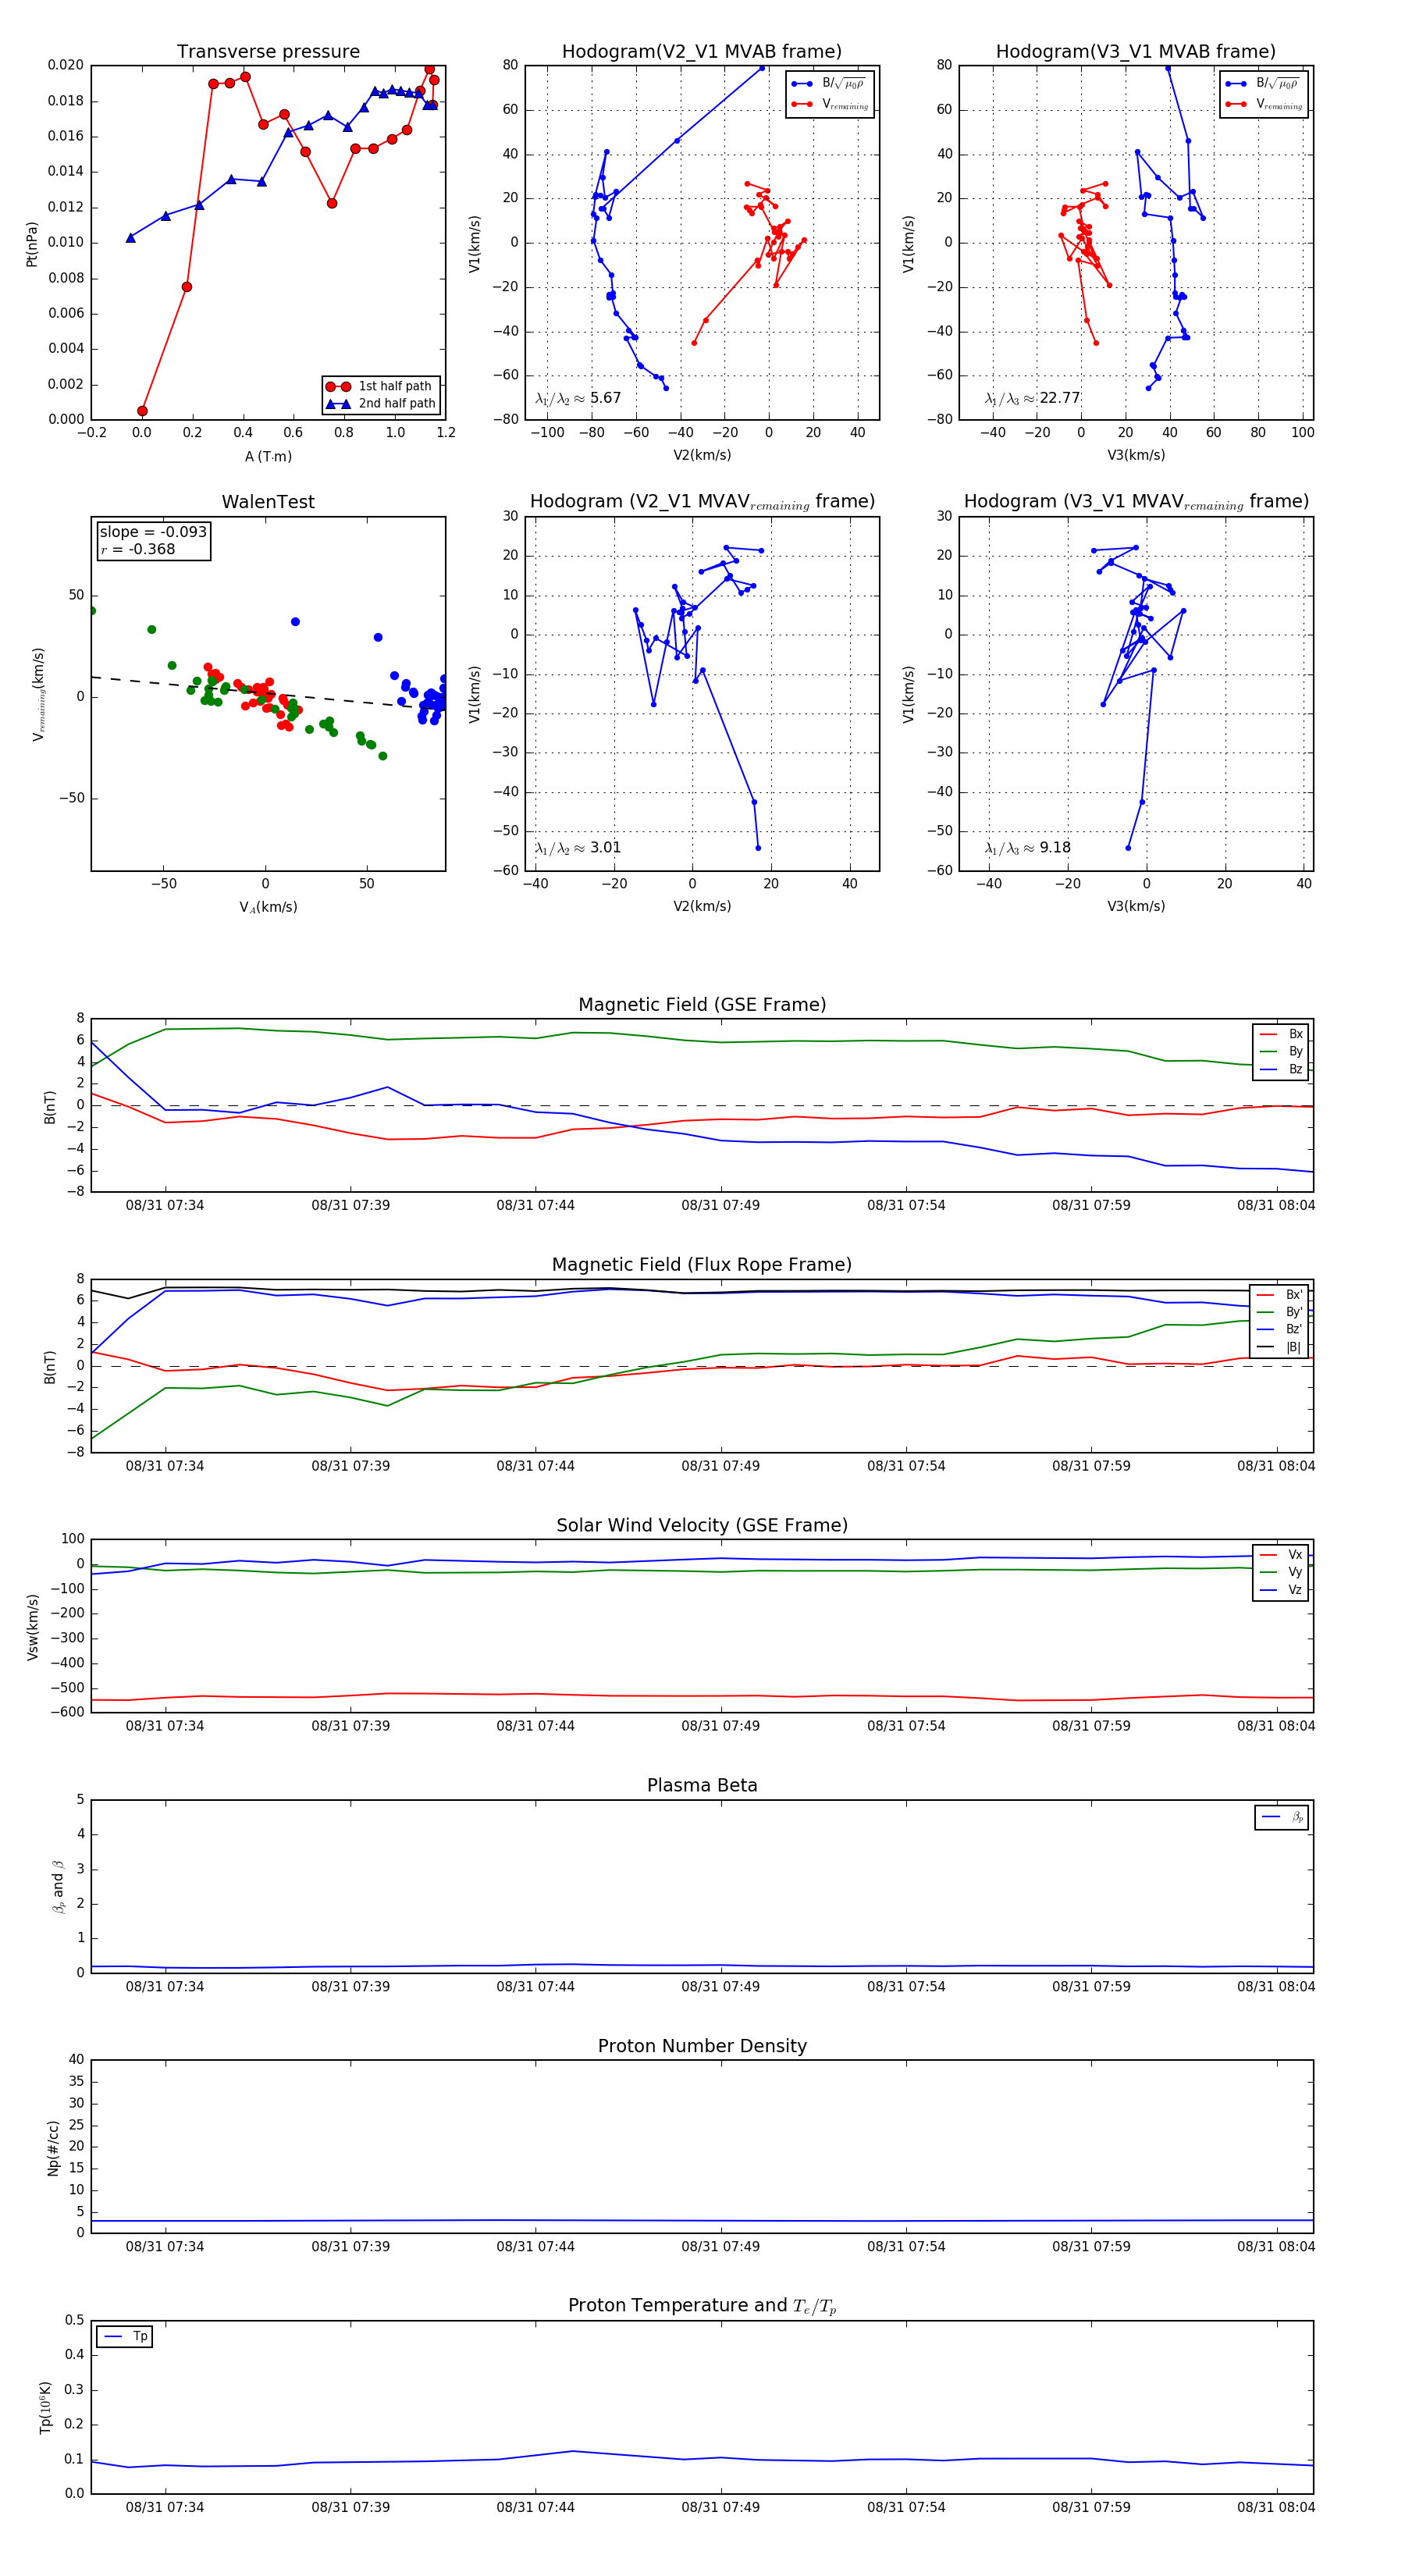Click the "Vx" legend entry in velocity plot
This screenshot has width=1405, height=2576.
click(1281, 1555)
